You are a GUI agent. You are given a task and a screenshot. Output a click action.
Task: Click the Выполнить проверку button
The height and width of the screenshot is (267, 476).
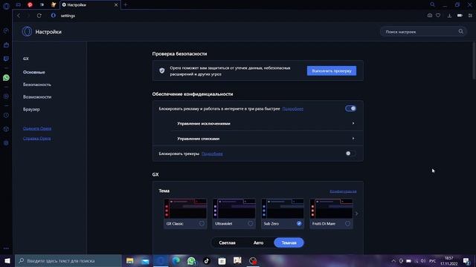pos(332,71)
